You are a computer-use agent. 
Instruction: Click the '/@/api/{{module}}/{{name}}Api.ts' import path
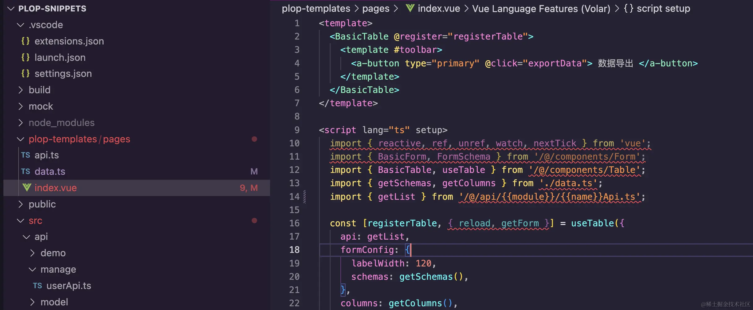549,197
